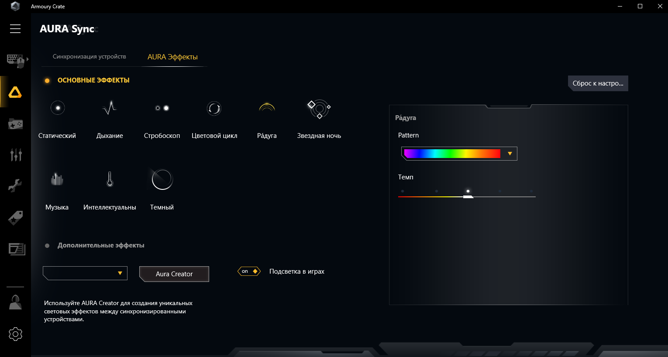
Task: Open the News sidebar icon
Action: [x=17, y=249]
